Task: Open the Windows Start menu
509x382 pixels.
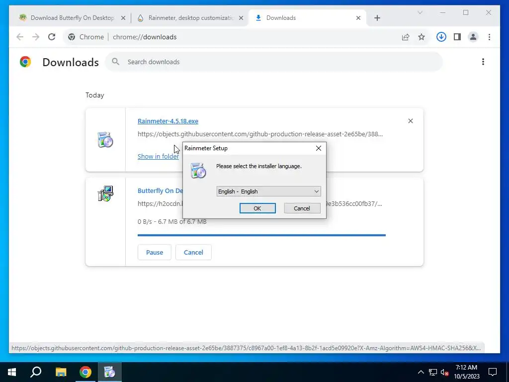Action: click(12, 372)
